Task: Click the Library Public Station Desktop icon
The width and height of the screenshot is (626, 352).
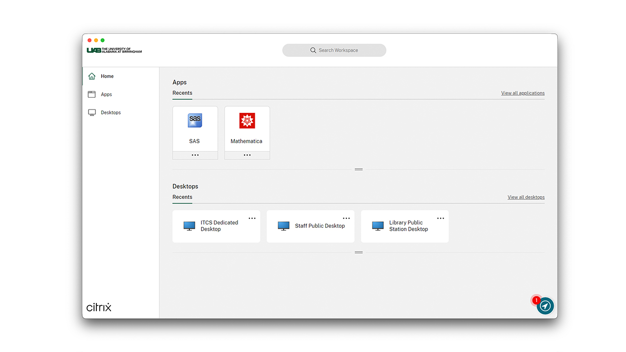Action: pyautogui.click(x=378, y=226)
